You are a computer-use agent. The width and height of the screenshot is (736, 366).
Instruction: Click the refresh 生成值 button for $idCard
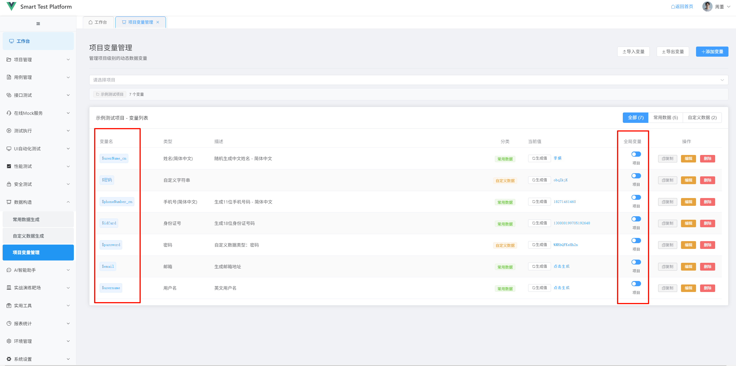coord(539,223)
